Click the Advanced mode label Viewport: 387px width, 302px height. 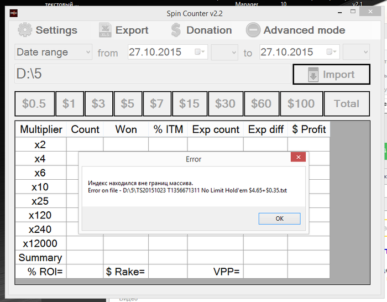(304, 30)
